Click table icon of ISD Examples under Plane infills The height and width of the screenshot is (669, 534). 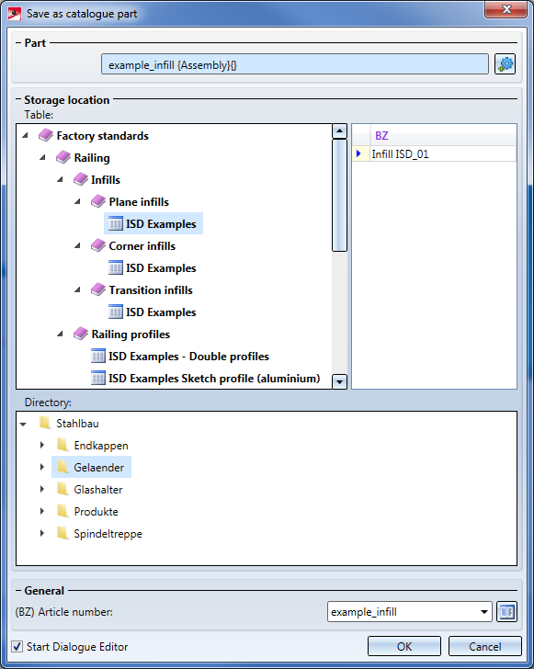116,223
